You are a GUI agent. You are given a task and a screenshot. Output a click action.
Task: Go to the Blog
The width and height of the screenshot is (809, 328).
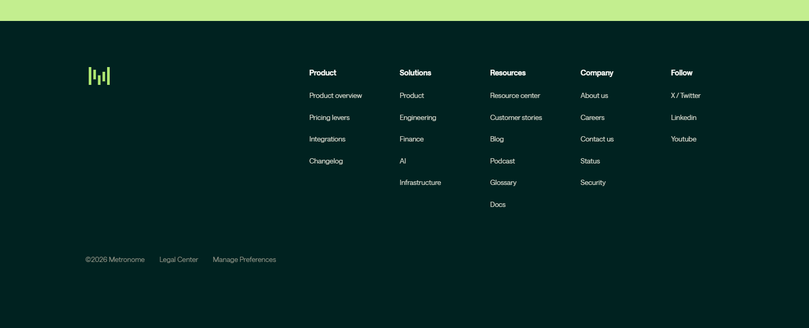tap(497, 139)
